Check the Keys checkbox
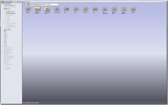This screenshot has width=168, height=105. [x=63, y=12]
